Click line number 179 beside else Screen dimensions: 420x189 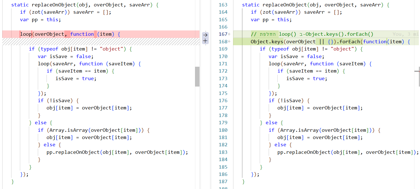[x=223, y=123]
